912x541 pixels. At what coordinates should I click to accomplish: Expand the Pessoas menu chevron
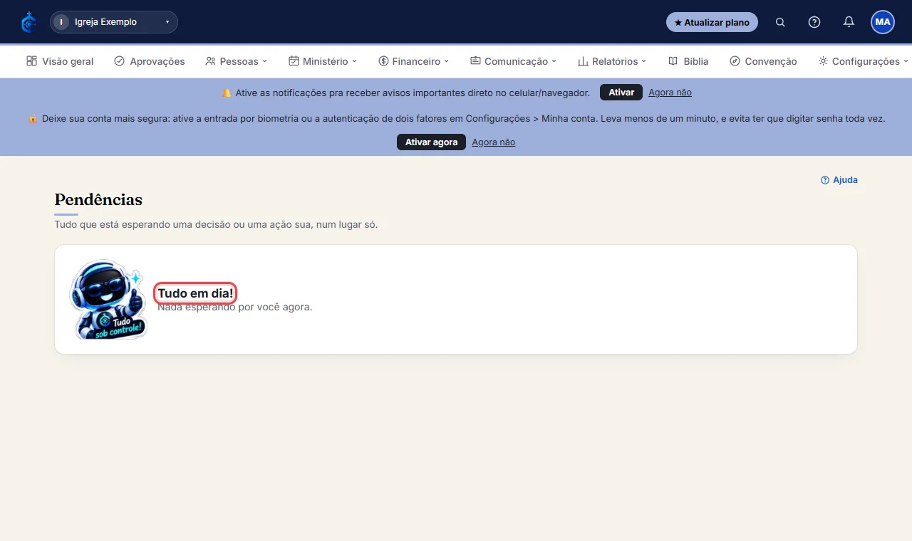(265, 61)
